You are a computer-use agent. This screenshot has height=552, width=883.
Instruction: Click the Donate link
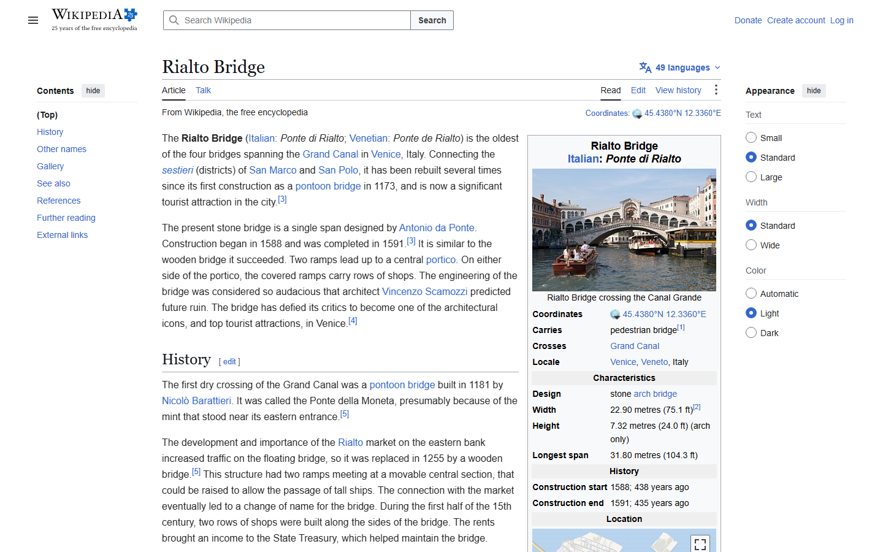coord(748,20)
